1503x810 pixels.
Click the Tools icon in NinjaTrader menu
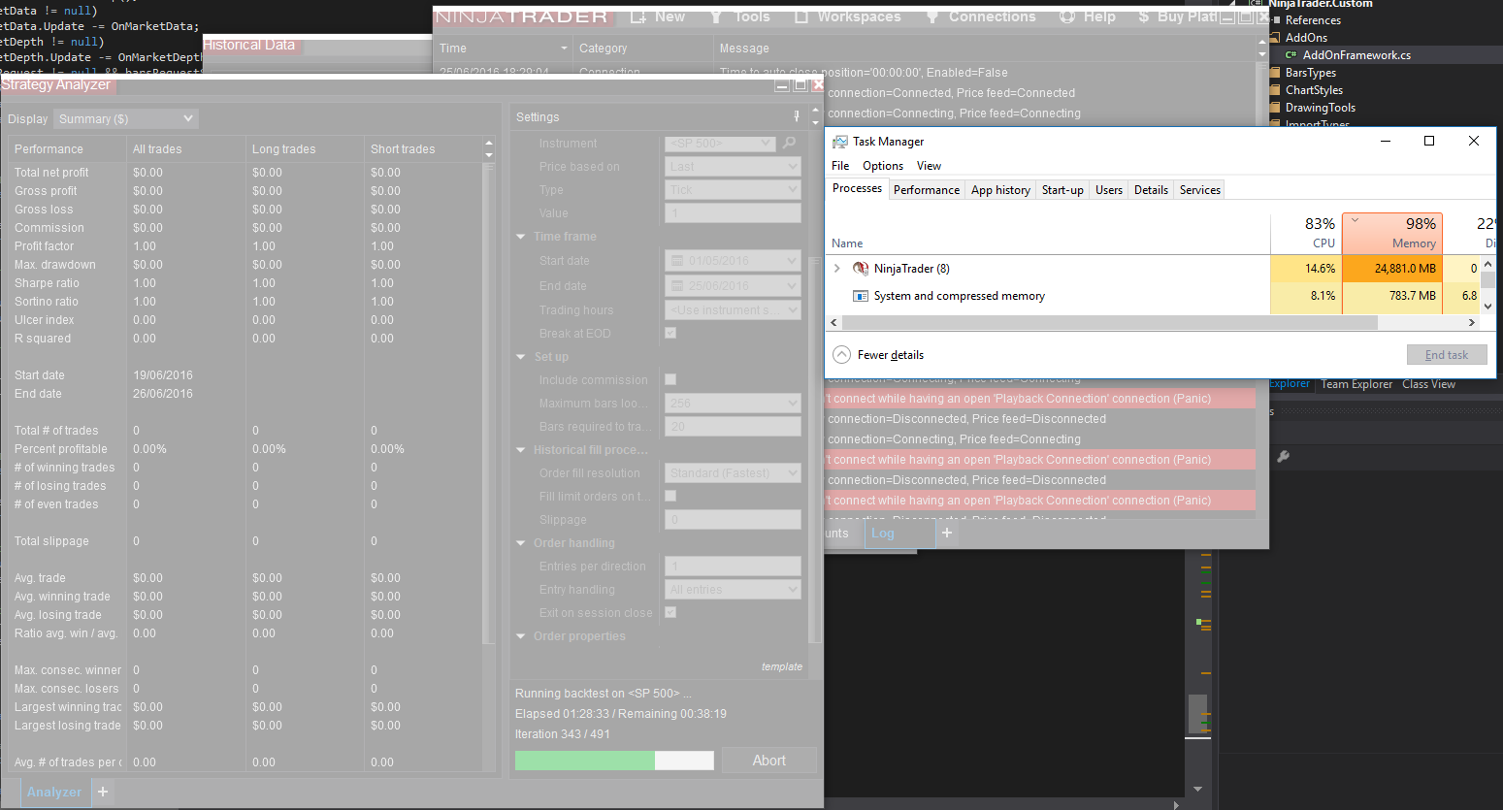716,16
